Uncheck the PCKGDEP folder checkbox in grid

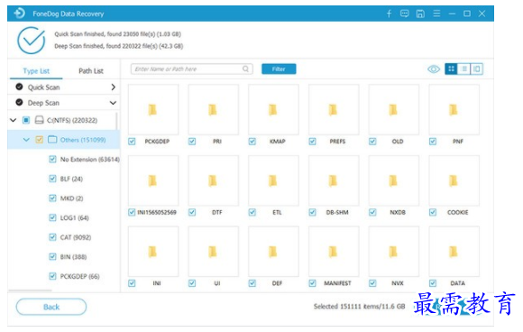point(132,142)
